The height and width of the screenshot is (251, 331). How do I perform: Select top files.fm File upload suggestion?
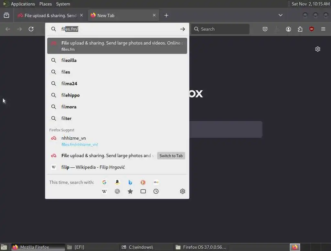point(117,46)
